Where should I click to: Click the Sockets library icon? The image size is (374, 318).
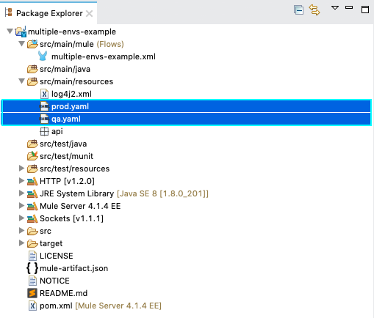(x=32, y=219)
